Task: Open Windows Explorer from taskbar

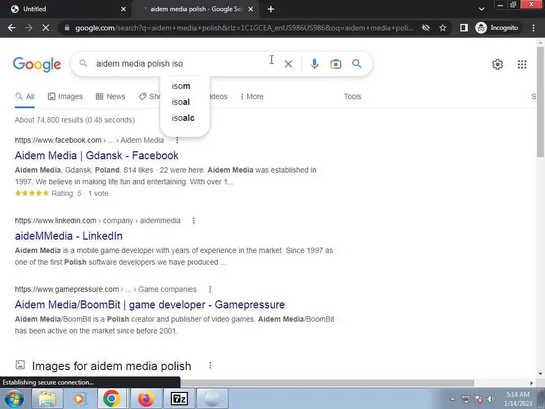Action: 47,398
